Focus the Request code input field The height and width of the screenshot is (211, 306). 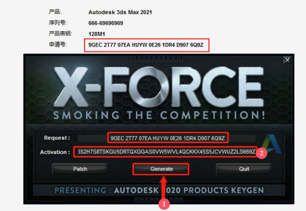coord(166,138)
